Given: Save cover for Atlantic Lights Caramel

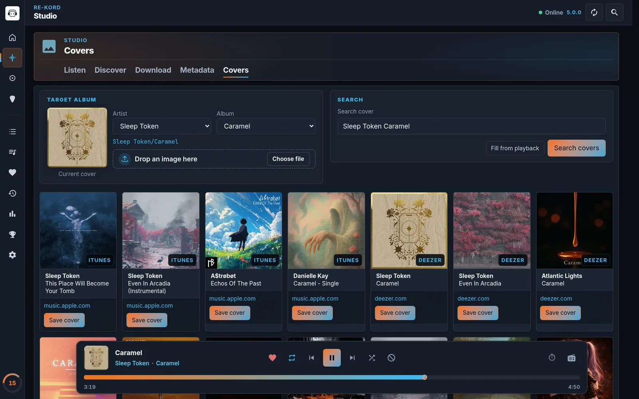Looking at the screenshot, I should click(560, 313).
